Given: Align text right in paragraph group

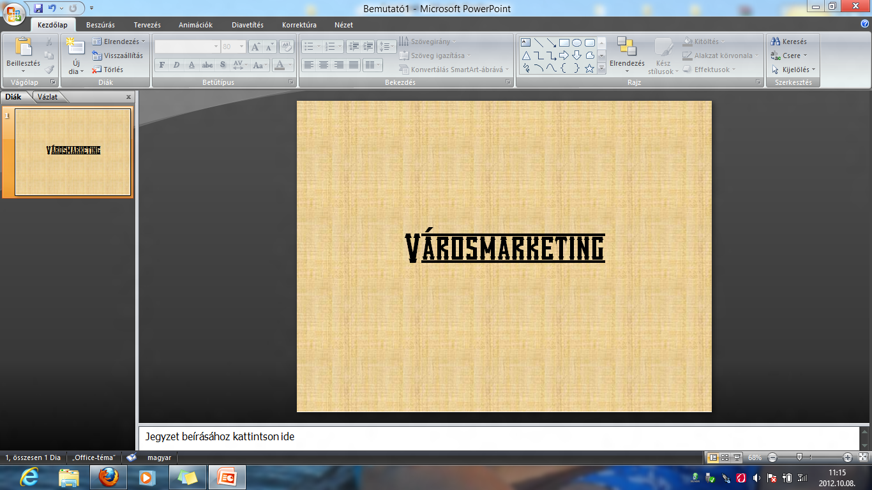Looking at the screenshot, I should tap(338, 64).
